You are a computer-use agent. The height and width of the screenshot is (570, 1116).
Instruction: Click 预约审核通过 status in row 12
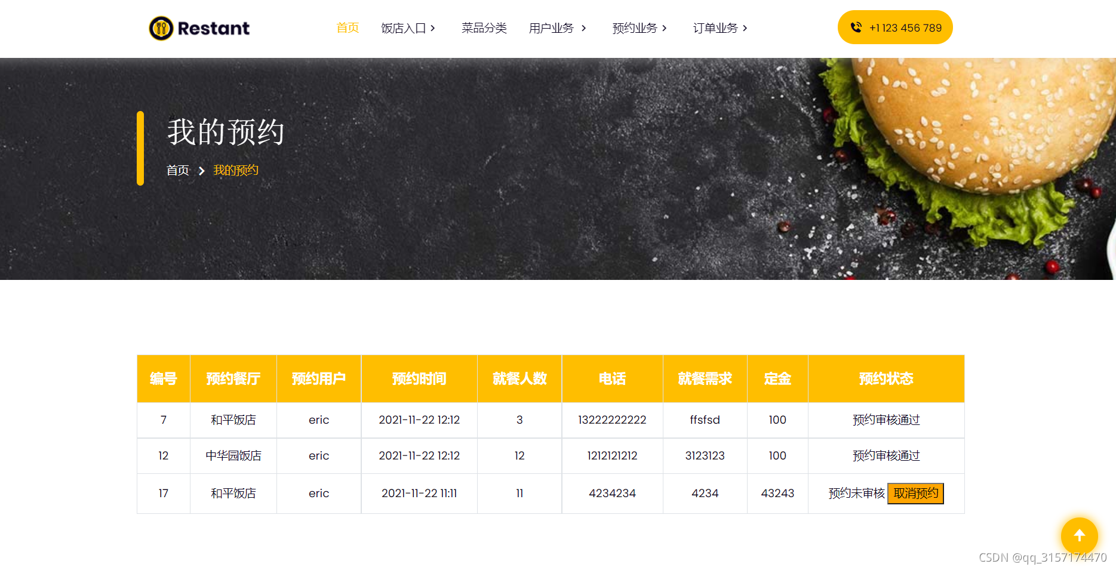(886, 456)
